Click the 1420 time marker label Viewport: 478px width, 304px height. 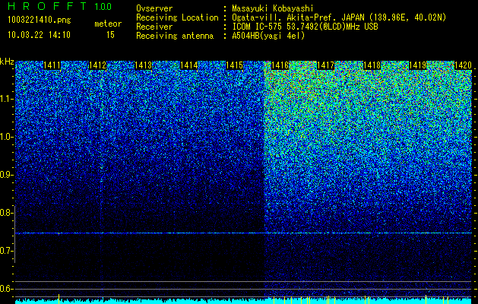[463, 65]
